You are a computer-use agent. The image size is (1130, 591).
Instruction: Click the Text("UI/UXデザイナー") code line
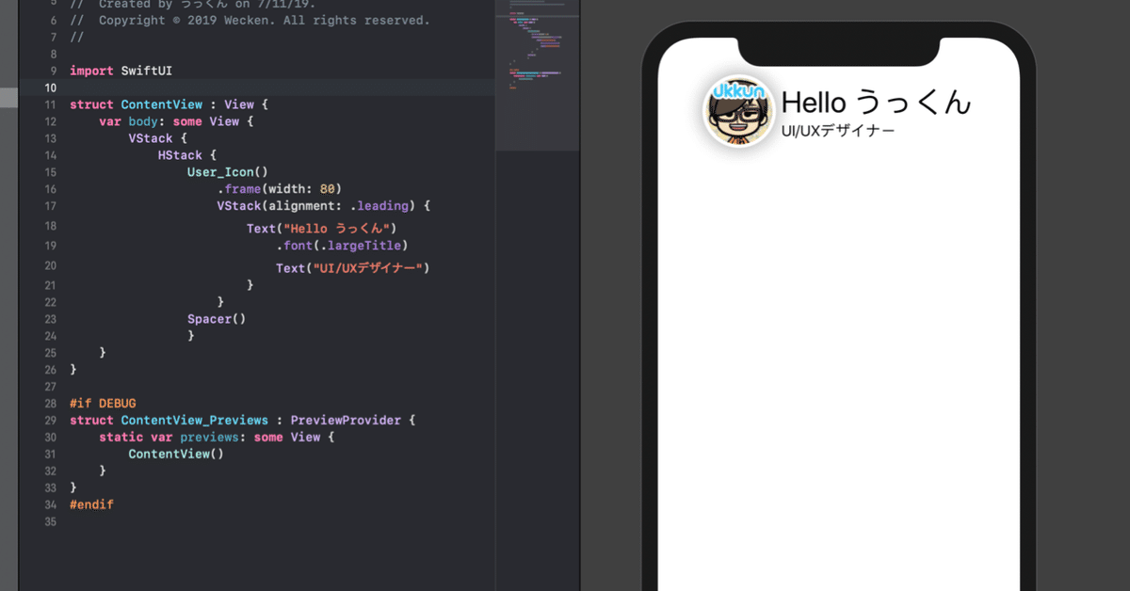[352, 268]
